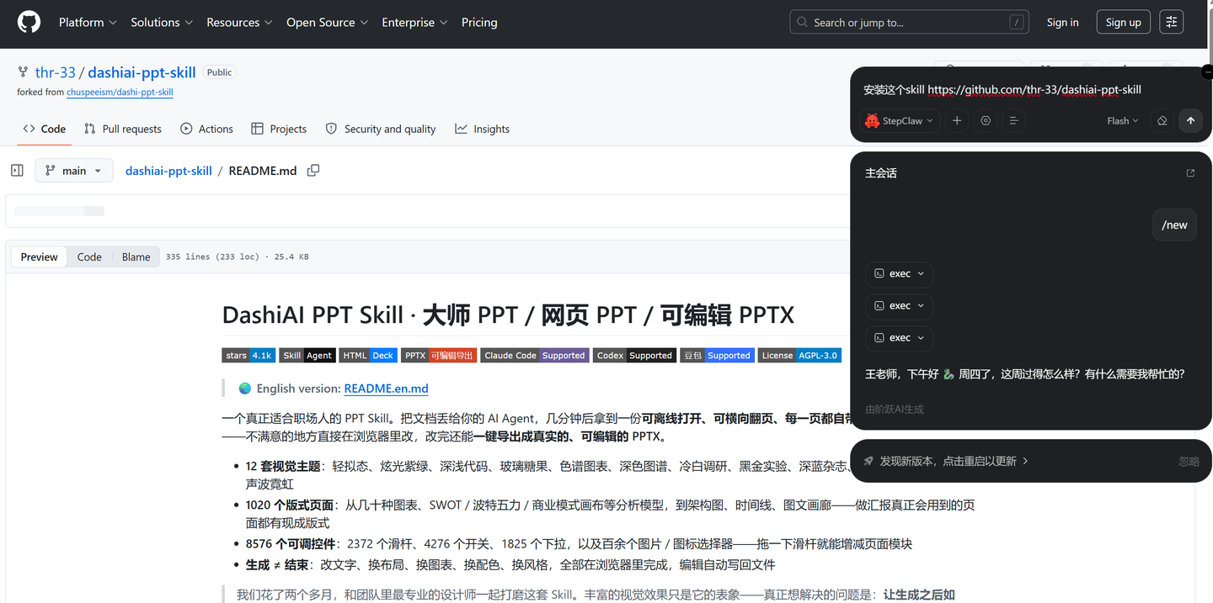Click the GitHub Octocat logo
Image resolution: width=1213 pixels, height=603 pixels.
(x=29, y=23)
